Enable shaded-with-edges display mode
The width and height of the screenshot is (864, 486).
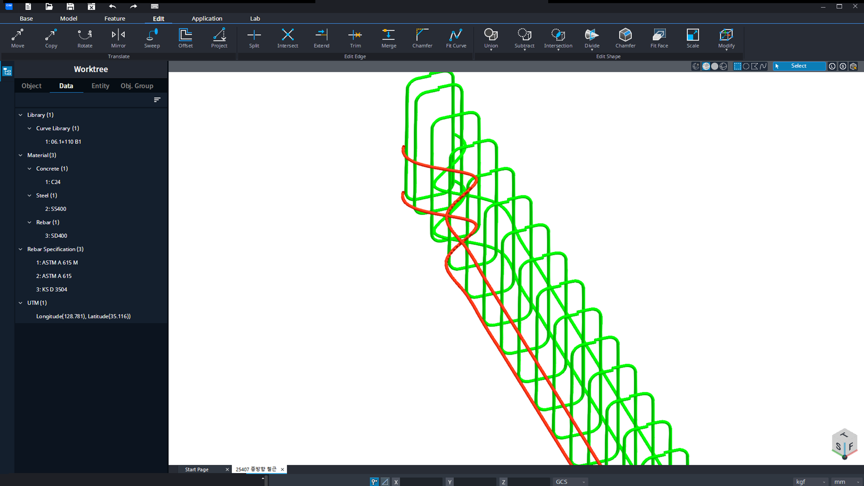706,66
